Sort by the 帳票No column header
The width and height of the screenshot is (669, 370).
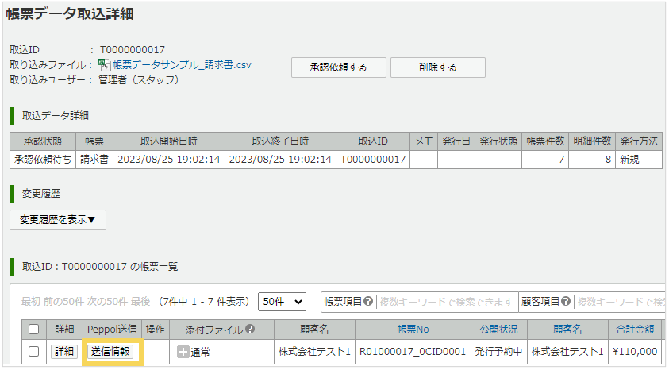click(x=413, y=330)
